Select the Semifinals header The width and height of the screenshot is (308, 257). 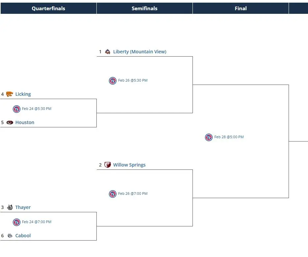(144, 8)
